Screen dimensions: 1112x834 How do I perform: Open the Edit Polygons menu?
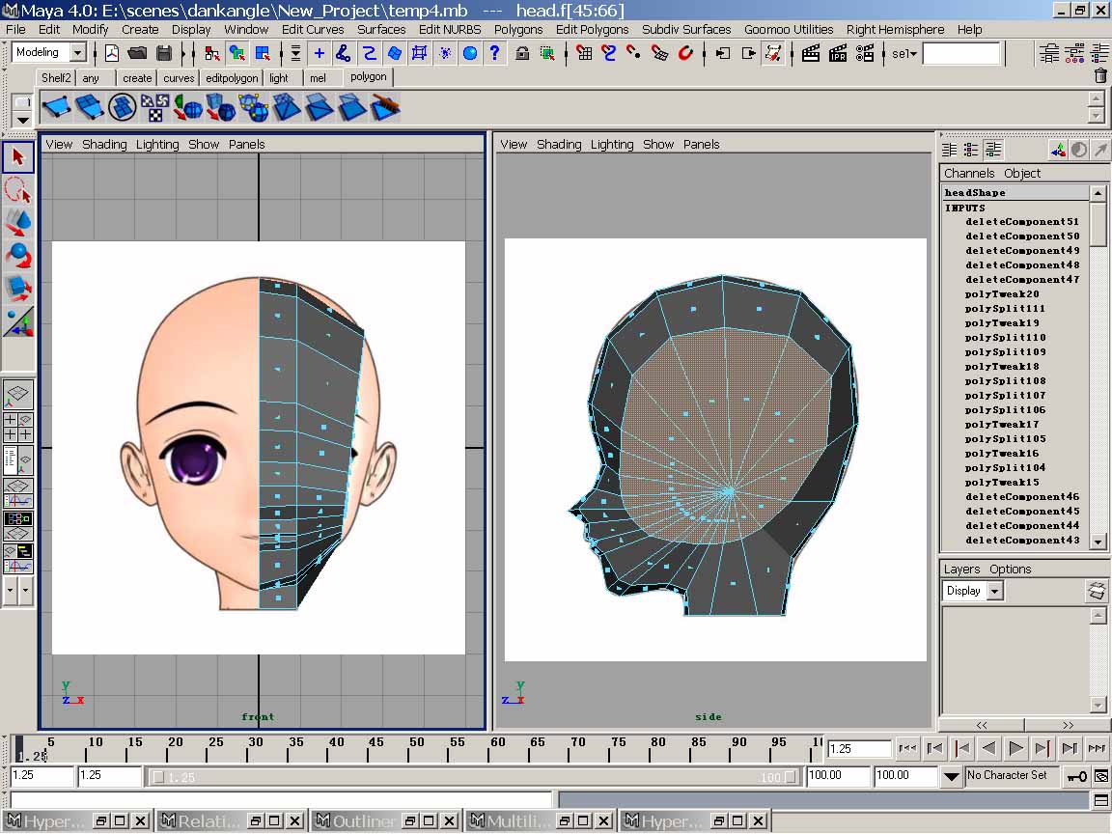[592, 29]
